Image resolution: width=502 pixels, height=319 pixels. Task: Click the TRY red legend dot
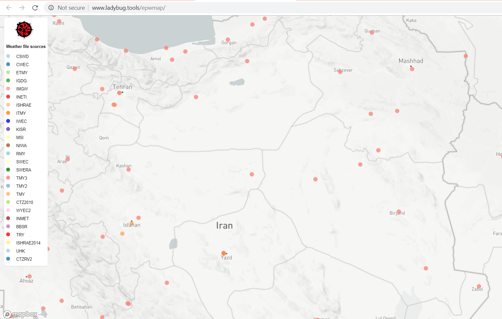pos(8,234)
